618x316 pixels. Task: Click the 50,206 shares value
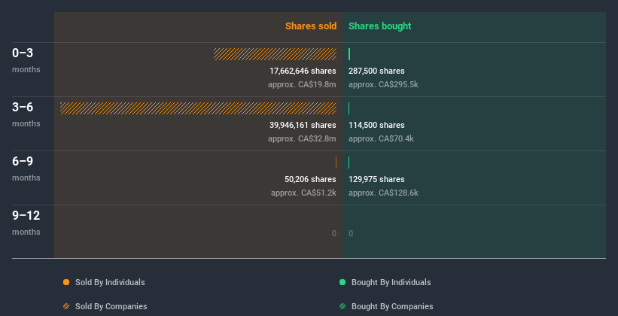(x=310, y=179)
